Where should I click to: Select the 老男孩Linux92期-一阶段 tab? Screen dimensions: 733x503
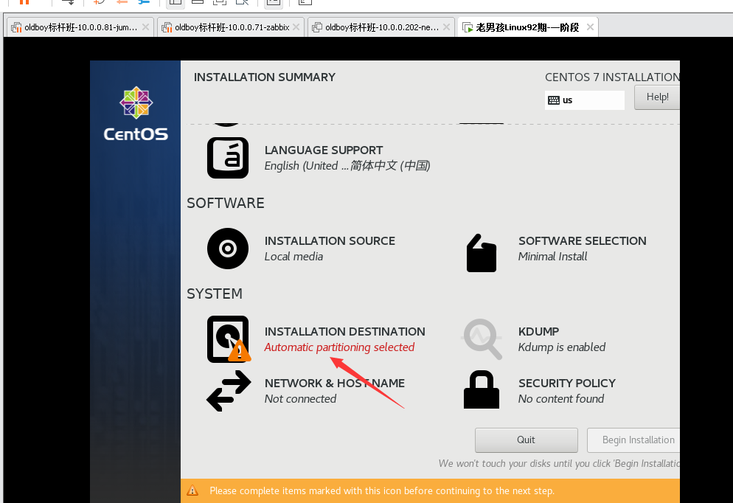tap(528, 27)
